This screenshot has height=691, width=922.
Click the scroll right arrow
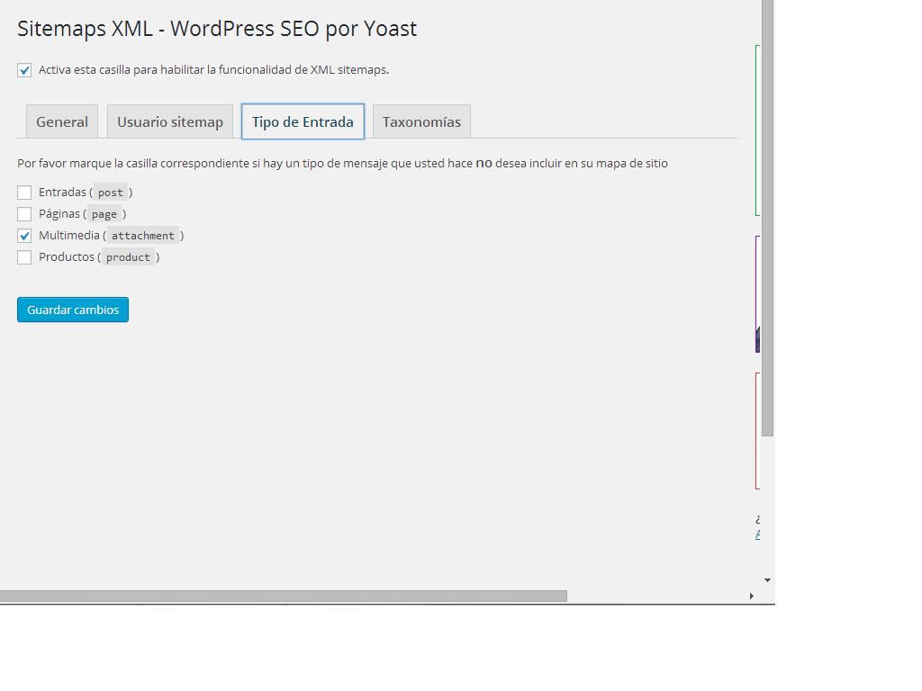[x=752, y=596]
